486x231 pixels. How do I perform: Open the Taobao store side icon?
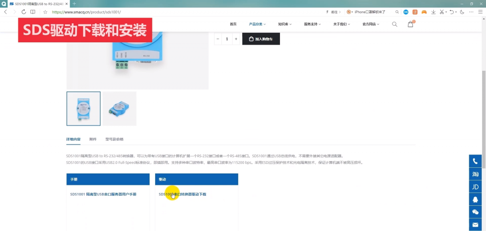(475, 174)
